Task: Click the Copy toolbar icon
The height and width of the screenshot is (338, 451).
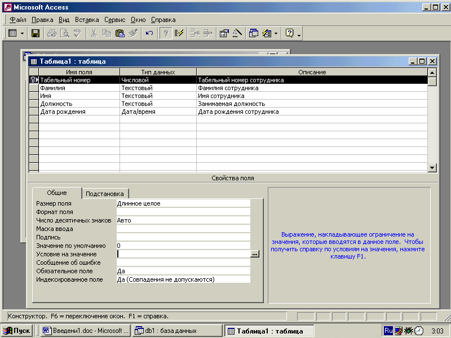Action: (x=107, y=33)
